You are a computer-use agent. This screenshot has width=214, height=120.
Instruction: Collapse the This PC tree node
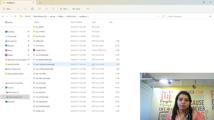tap(2, 88)
